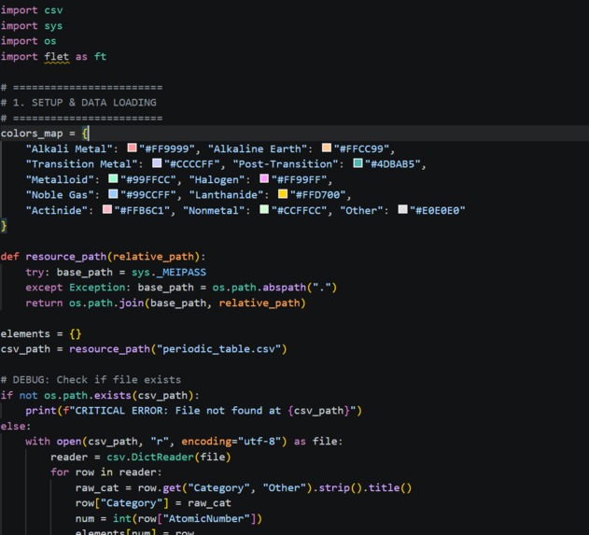Viewport: 589px width, 535px height.
Task: Click the #FF99FF Halogen color swatch
Action: (x=264, y=178)
